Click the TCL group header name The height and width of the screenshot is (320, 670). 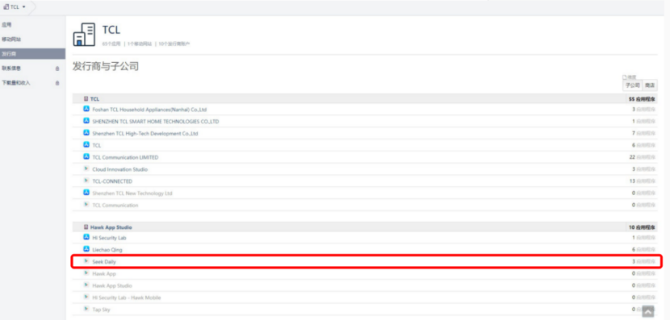[x=94, y=99]
